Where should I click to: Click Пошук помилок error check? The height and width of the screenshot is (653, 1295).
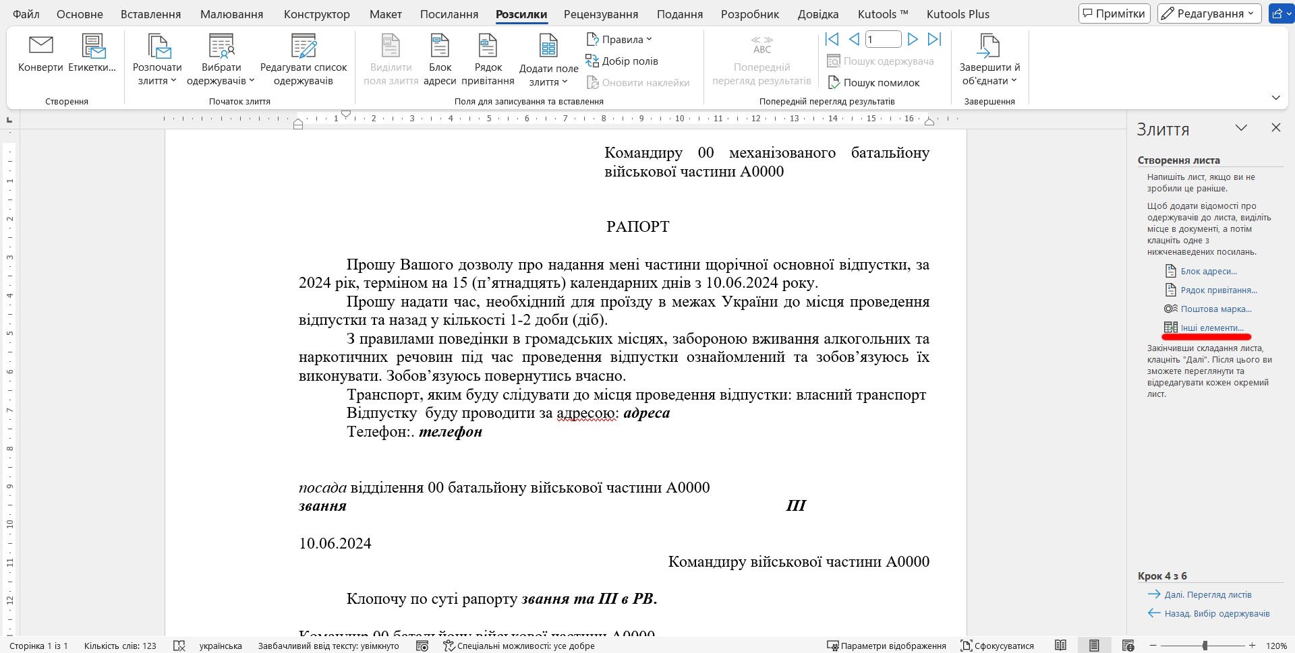873,82
